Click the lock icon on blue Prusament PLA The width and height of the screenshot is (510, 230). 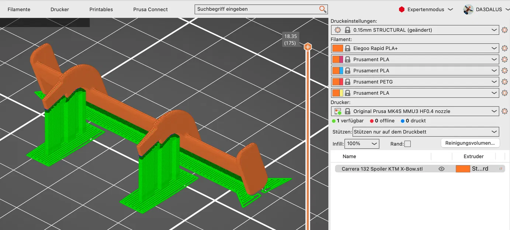(347, 70)
